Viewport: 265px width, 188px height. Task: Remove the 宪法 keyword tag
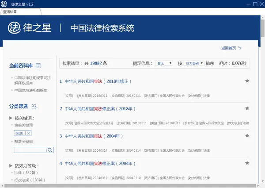coord(29,133)
